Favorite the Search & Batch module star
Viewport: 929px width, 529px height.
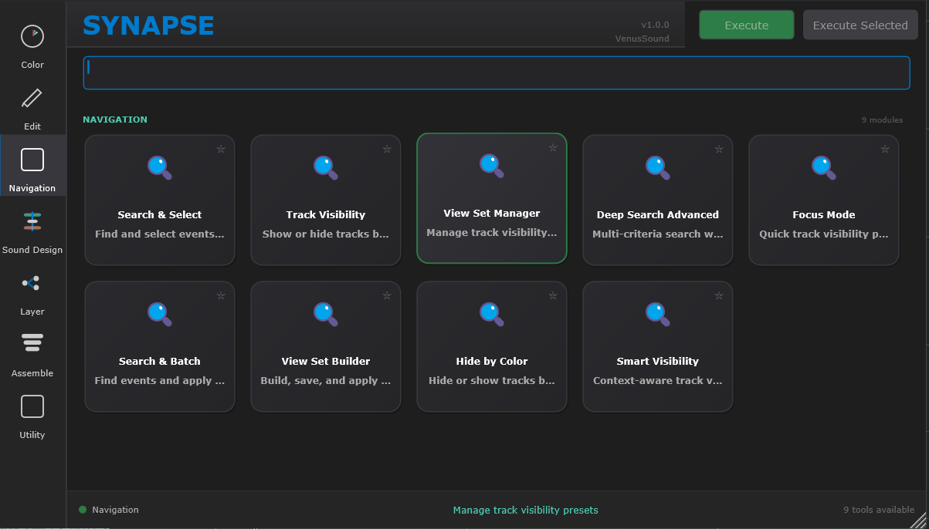click(x=221, y=295)
